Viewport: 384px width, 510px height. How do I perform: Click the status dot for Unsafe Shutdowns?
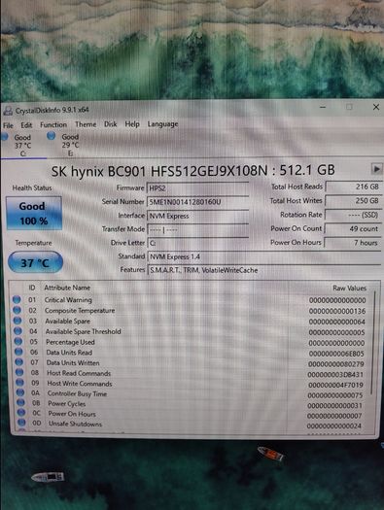pos(21,423)
